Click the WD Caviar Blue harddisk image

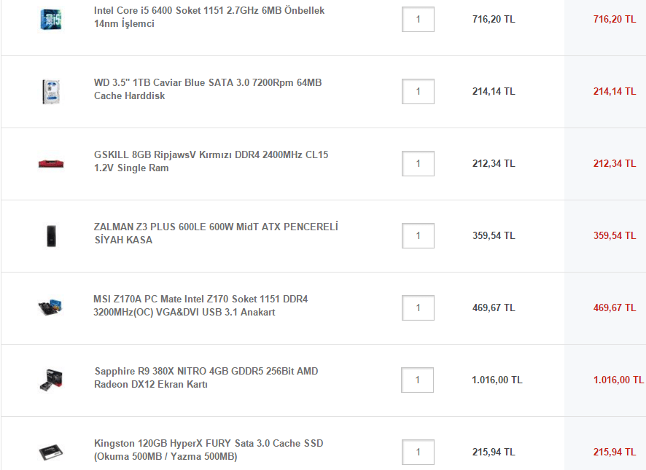pyautogui.click(x=51, y=91)
